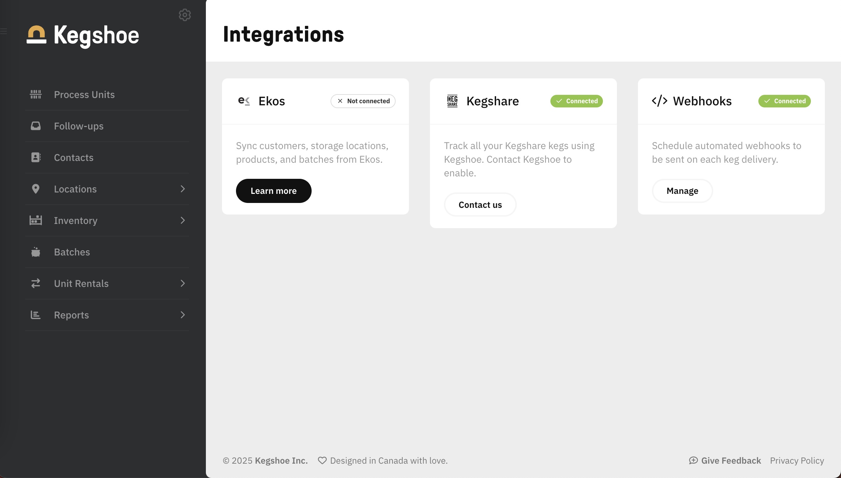Expand the Unit Rentals chevron
This screenshot has width=841, height=478.
[x=183, y=283]
